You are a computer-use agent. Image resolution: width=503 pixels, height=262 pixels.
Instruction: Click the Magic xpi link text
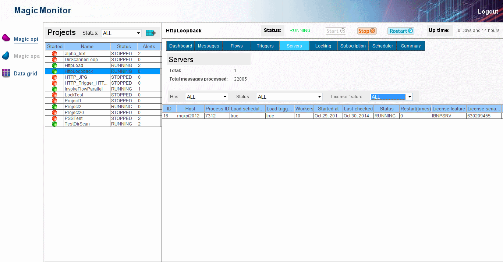coord(26,39)
